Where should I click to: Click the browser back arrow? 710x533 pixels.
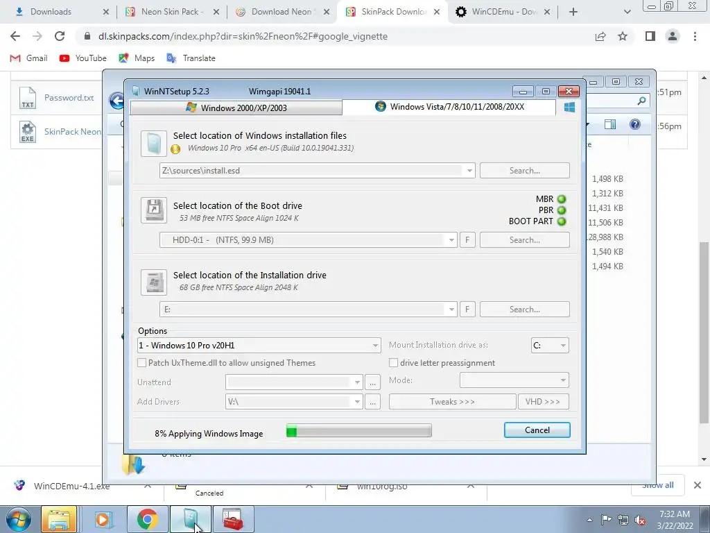[15, 36]
